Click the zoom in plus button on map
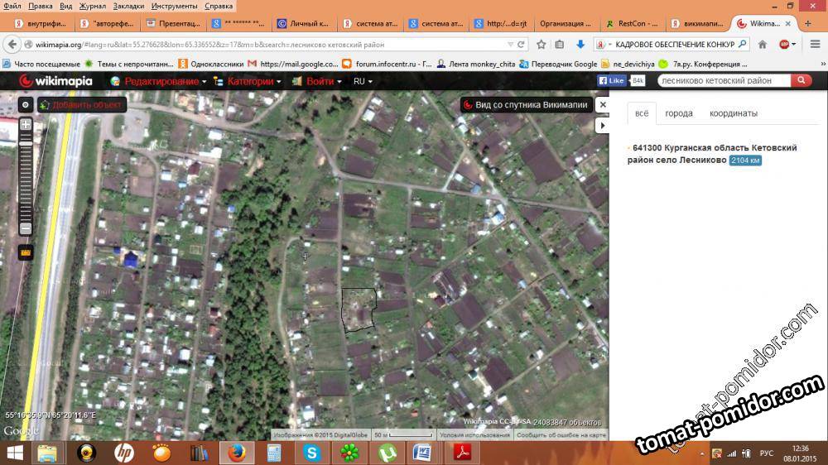 (26, 125)
